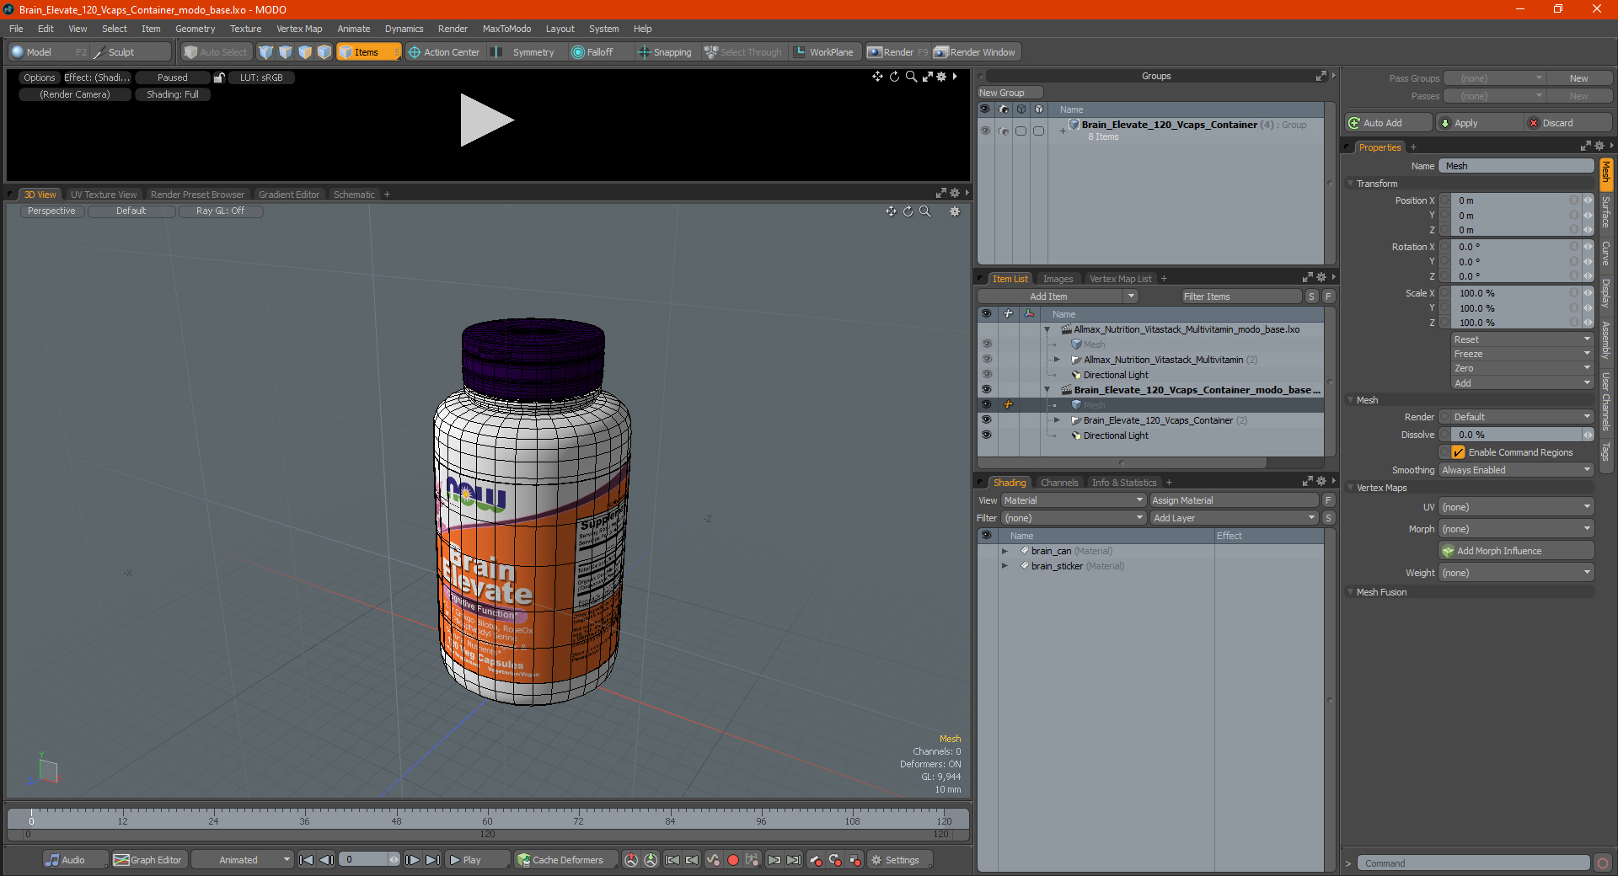Viewport: 1618px width, 876px height.
Task: Click Freeze transform button
Action: [x=1522, y=354]
